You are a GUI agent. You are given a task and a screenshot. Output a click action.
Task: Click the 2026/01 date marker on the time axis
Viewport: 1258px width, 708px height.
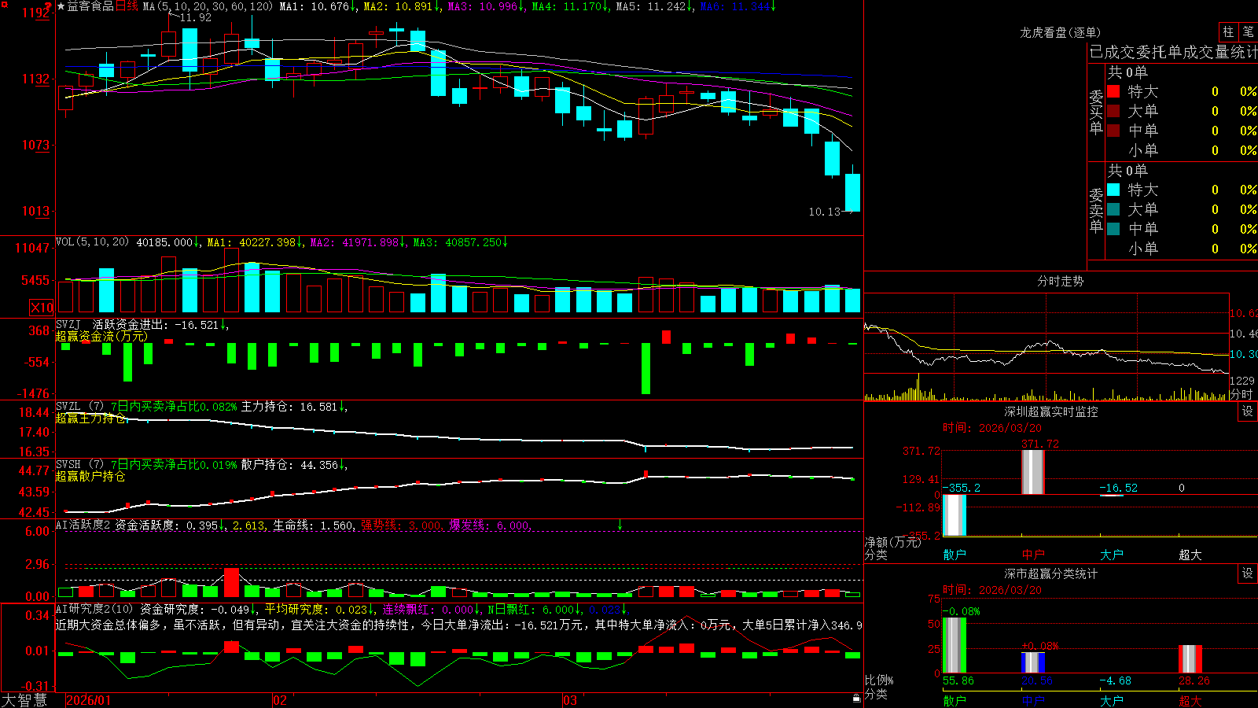tap(89, 700)
